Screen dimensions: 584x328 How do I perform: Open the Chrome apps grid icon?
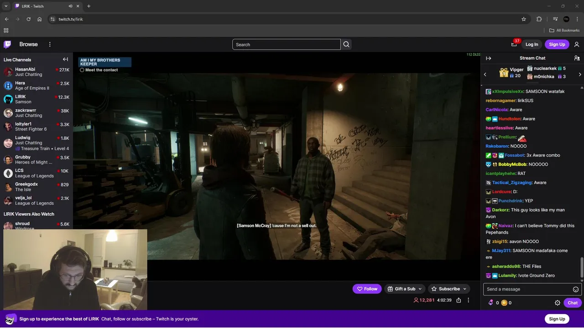click(x=6, y=31)
